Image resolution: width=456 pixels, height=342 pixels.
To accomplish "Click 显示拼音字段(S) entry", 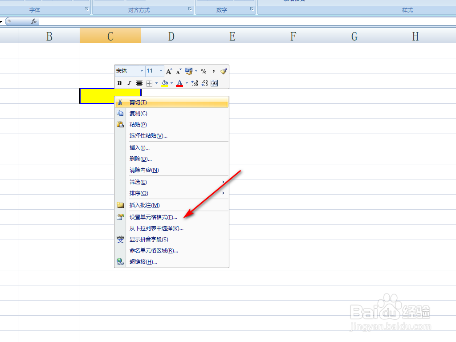I will (x=171, y=239).
